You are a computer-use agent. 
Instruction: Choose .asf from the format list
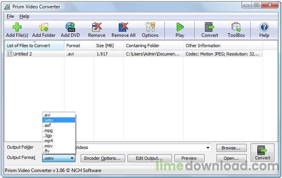click(x=59, y=125)
